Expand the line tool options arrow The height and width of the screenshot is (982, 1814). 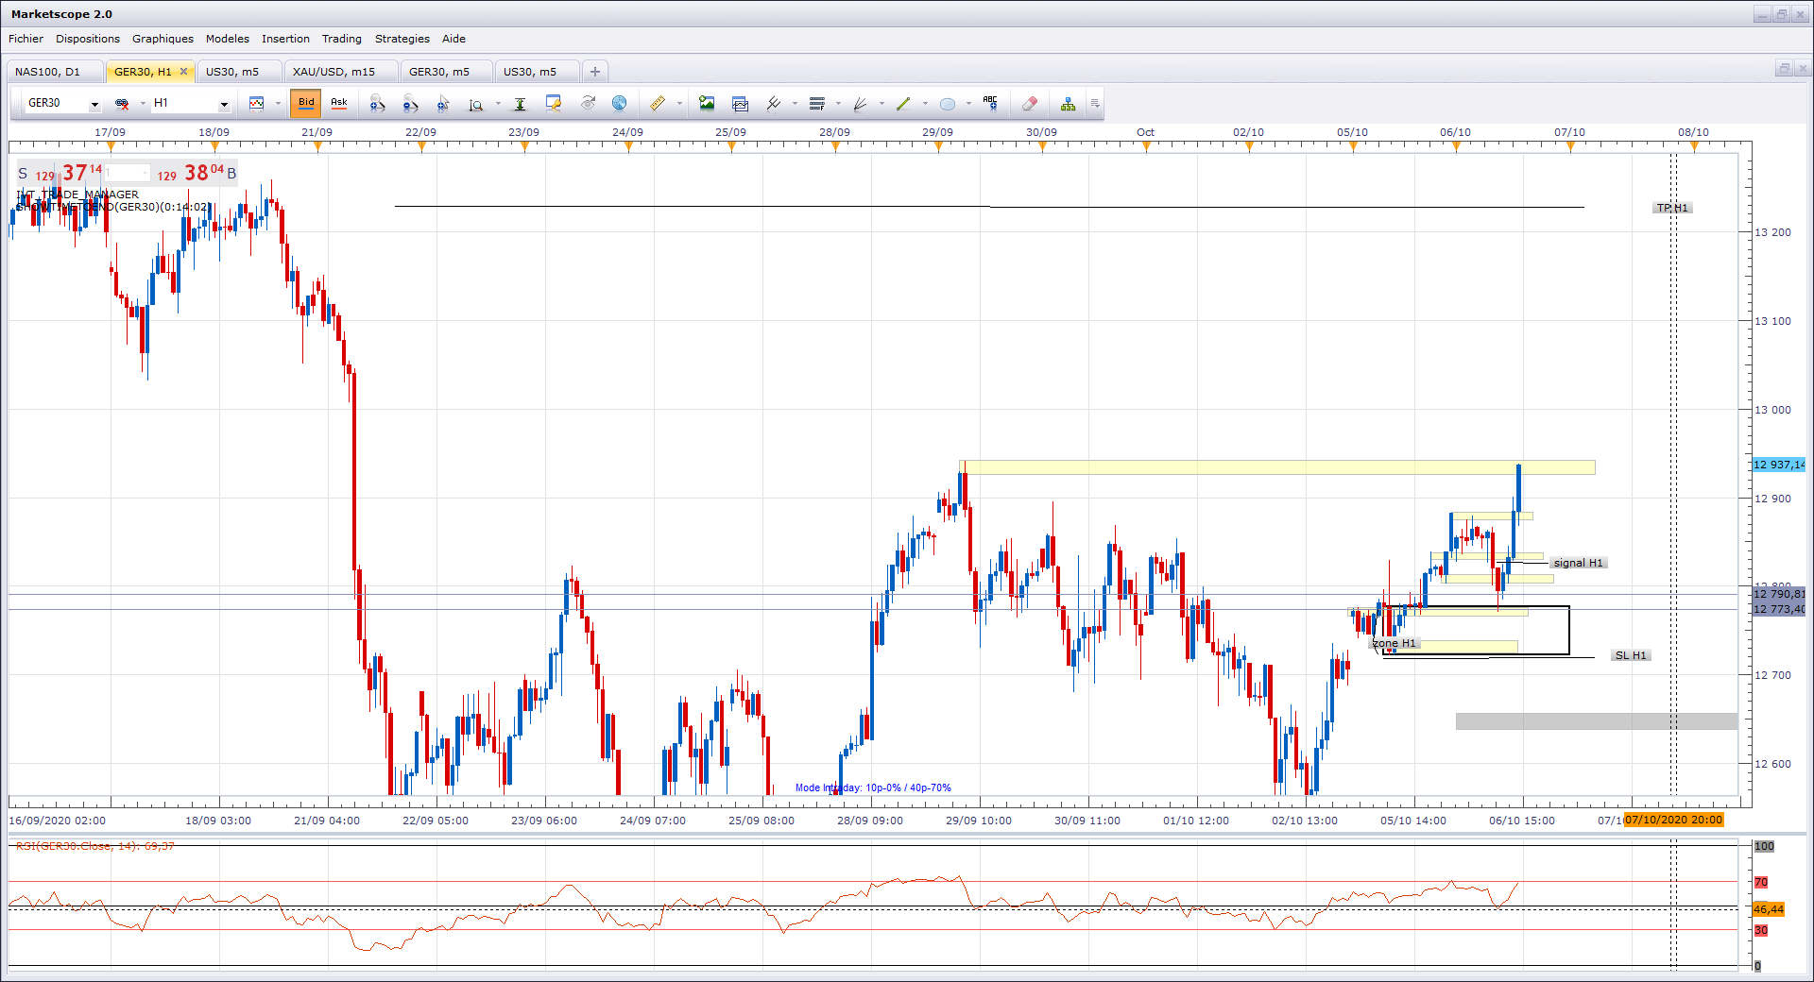pyautogui.click(x=925, y=104)
